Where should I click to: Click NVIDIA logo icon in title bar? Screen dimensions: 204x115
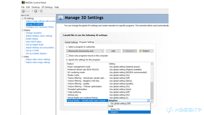[23, 3]
